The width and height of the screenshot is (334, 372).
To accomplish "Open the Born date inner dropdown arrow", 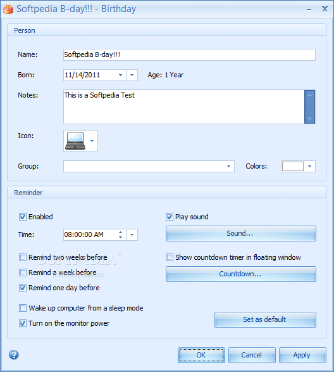I will [x=121, y=75].
